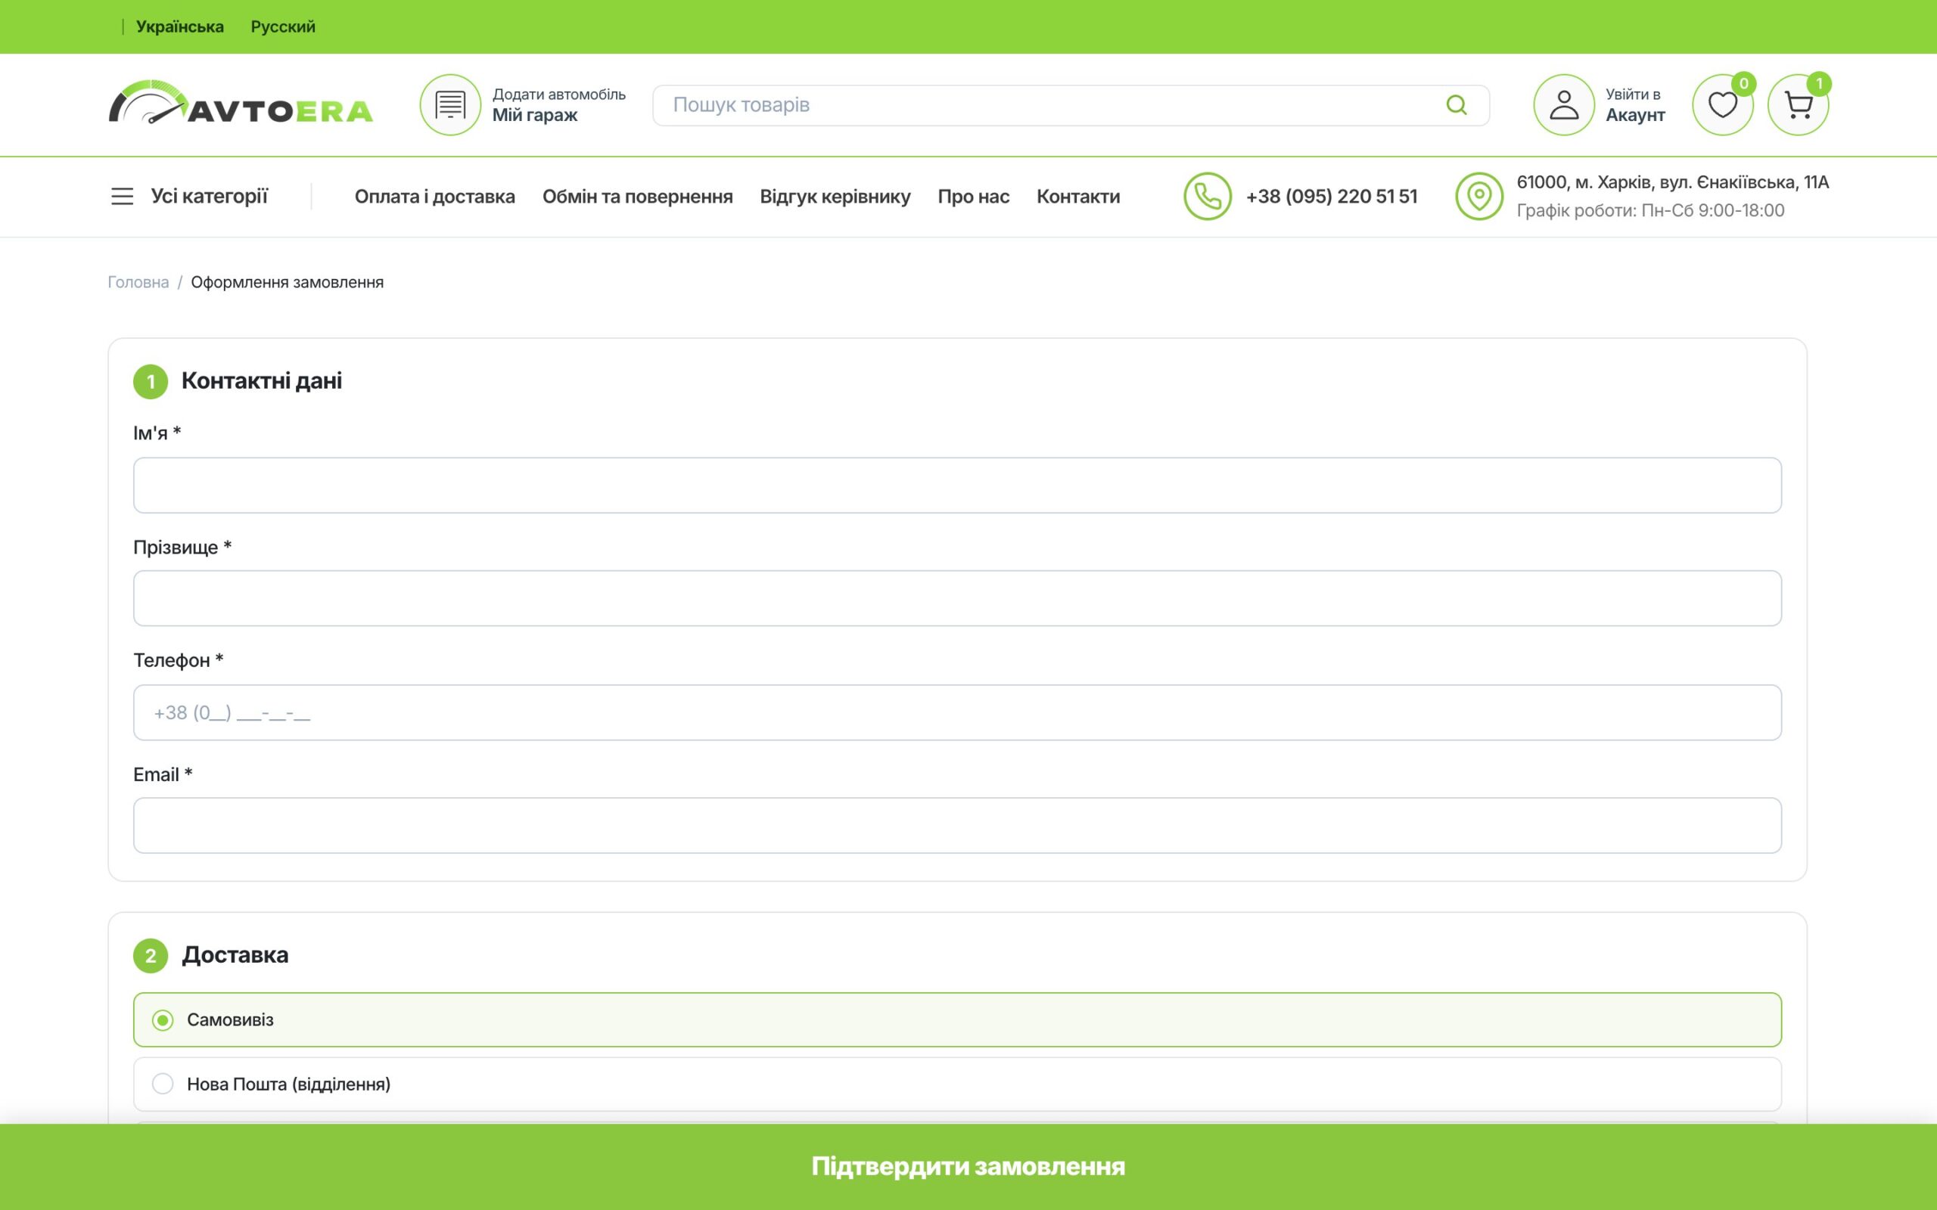Switch language to Русский

coord(282,26)
